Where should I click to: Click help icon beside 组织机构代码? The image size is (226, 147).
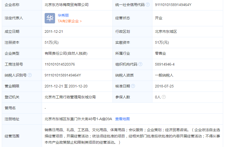pos(140,64)
